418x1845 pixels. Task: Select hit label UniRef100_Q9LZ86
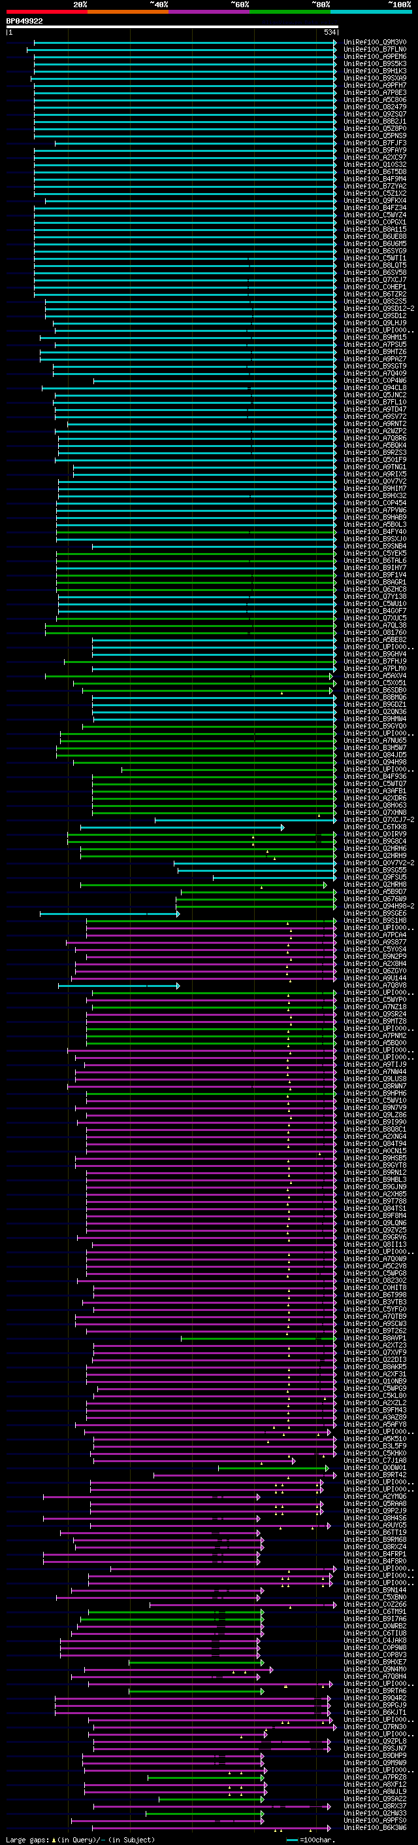(375, 1115)
